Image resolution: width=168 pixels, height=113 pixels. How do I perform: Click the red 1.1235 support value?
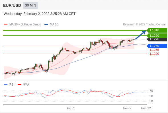pyautogui.click(x=154, y=50)
